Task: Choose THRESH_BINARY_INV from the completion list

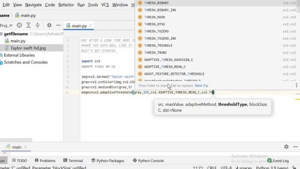Action: [x=216, y=10]
